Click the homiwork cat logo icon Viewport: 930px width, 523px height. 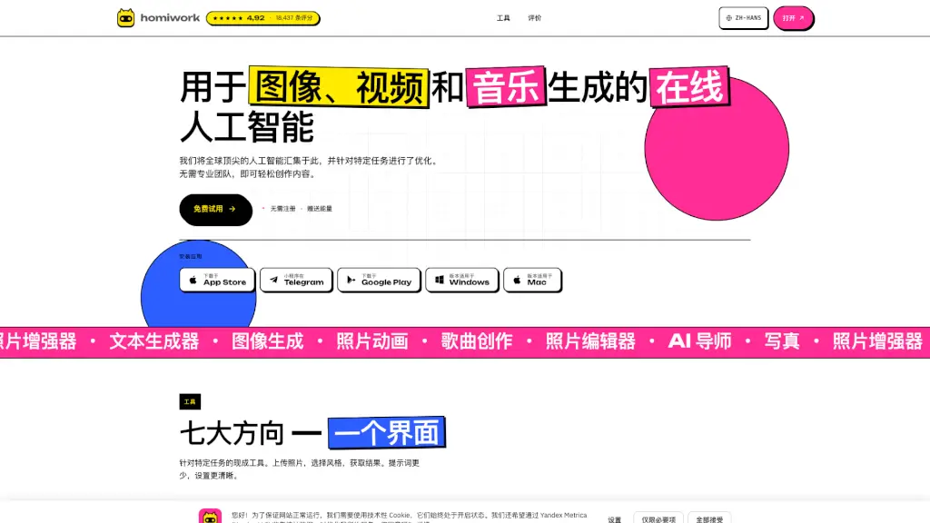click(125, 18)
